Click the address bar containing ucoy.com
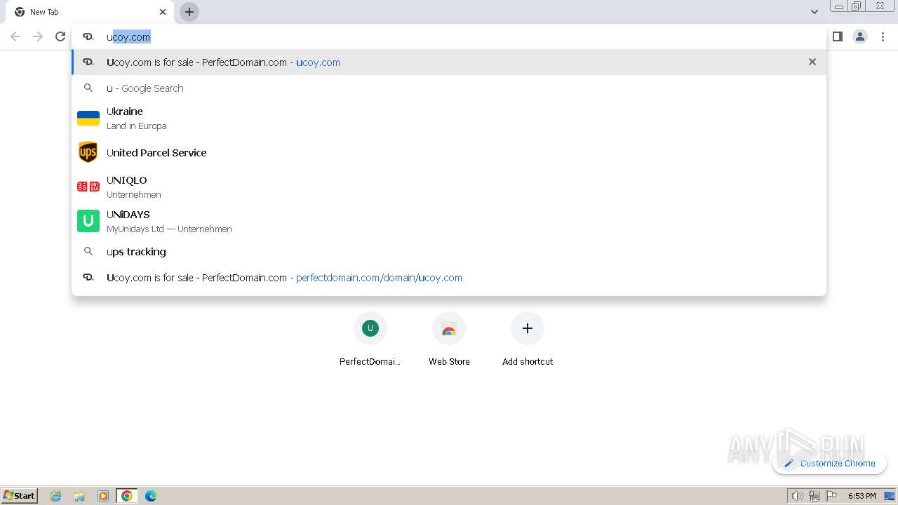898x505 pixels. 449,36
